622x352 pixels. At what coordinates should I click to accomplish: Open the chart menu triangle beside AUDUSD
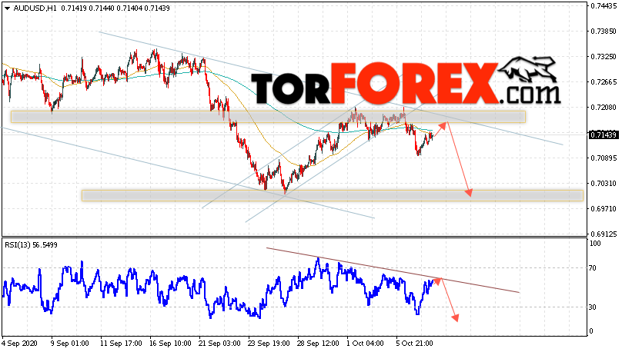pos(7,8)
